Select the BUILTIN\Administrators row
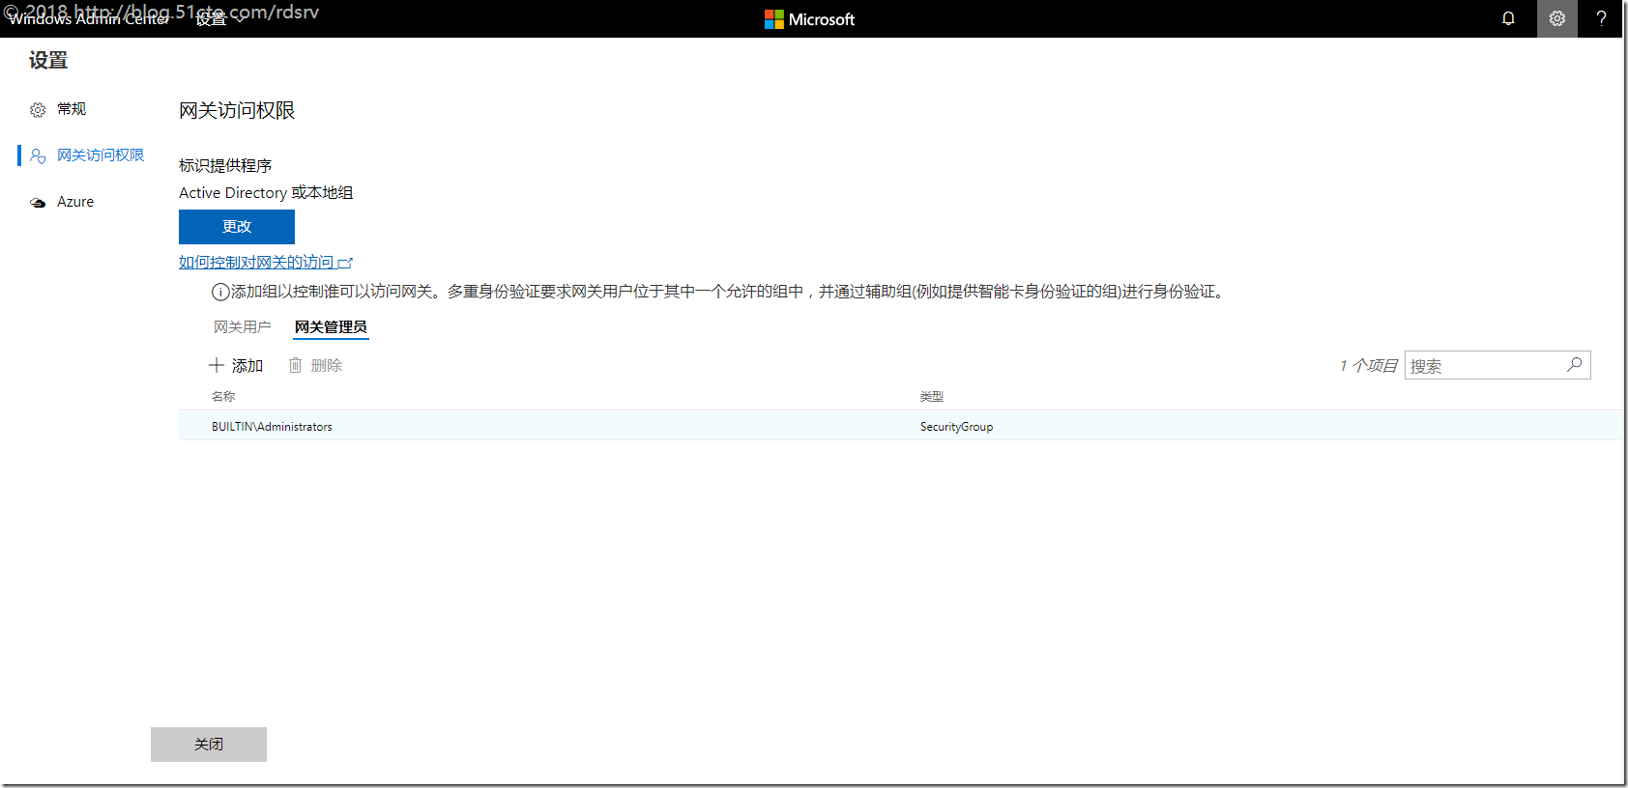The height and width of the screenshot is (788, 1628). click(x=899, y=426)
